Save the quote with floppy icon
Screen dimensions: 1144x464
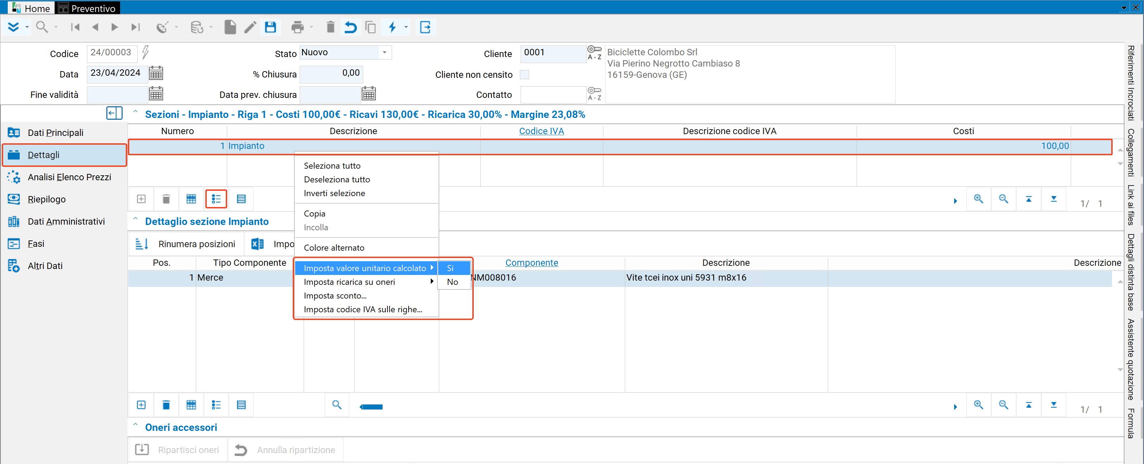pyautogui.click(x=271, y=27)
